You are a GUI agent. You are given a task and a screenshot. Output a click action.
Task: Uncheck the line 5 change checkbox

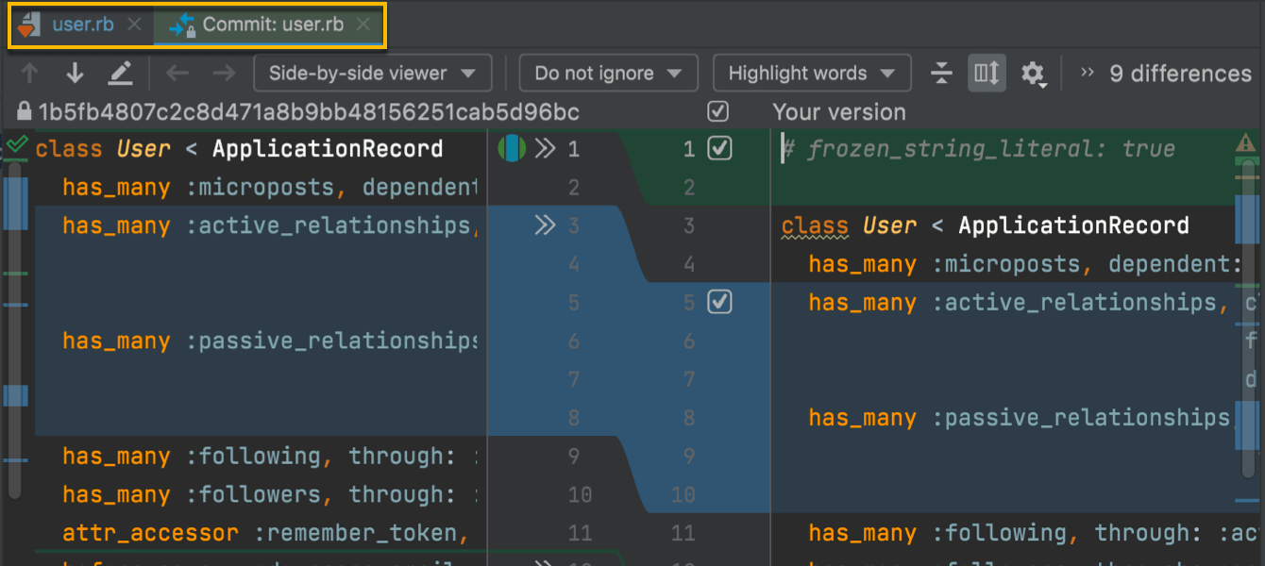tap(719, 302)
